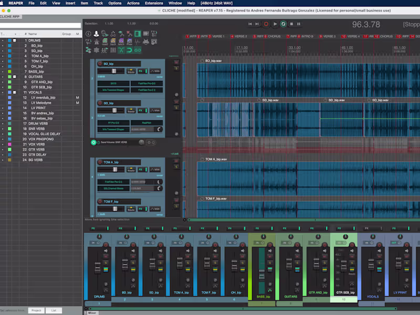
Task: Toggle the Repeat loop button in transport
Action: coord(283,24)
